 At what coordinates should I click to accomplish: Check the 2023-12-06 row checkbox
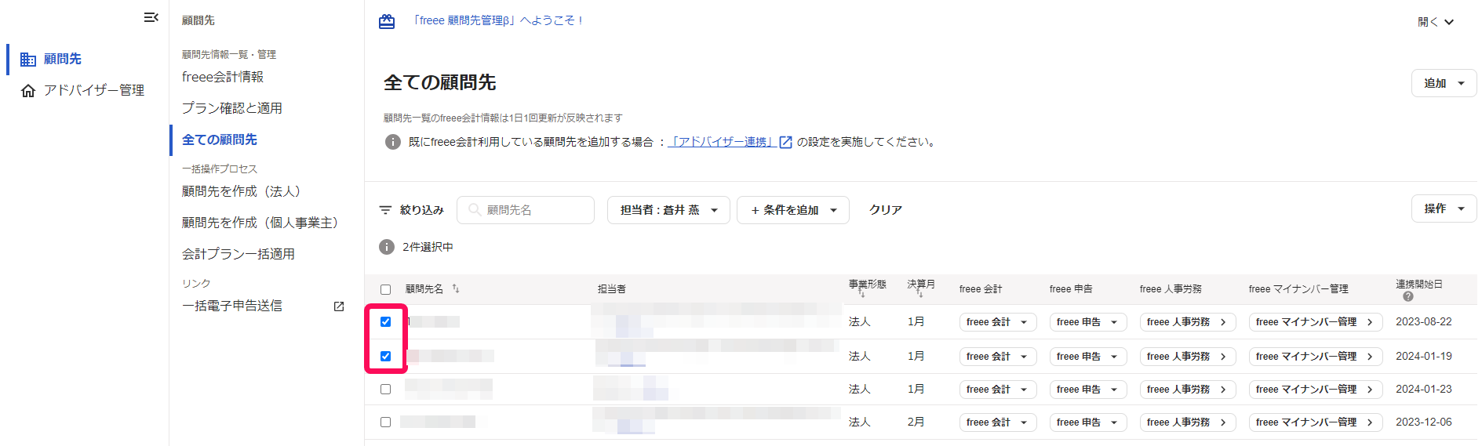pyautogui.click(x=385, y=422)
